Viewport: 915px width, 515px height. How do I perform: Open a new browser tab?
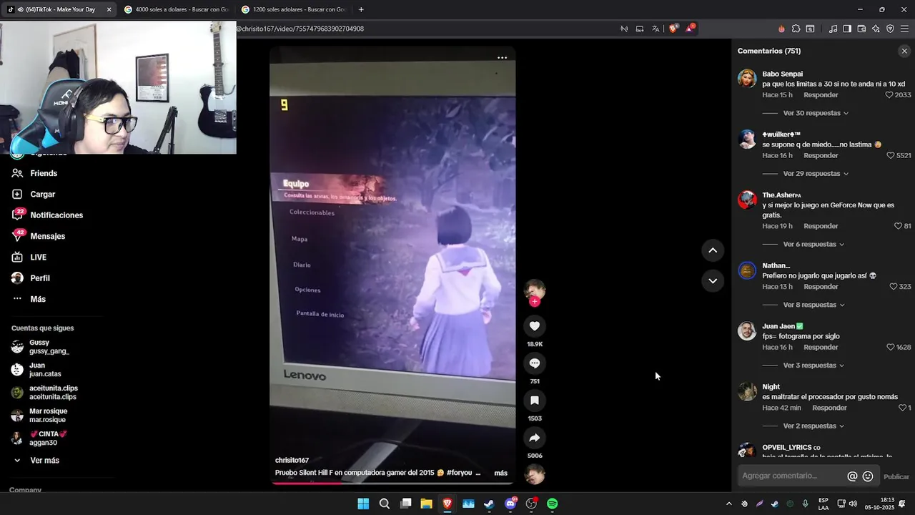[x=361, y=9]
